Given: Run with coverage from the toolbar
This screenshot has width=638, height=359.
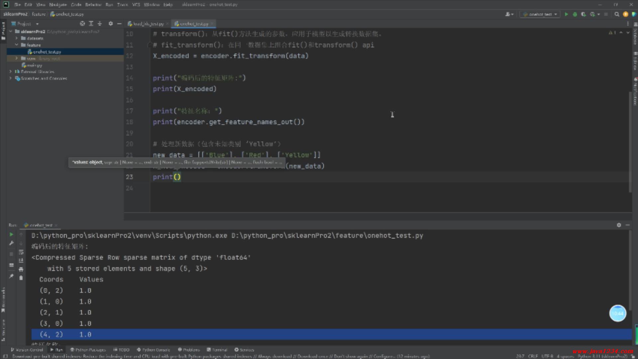Looking at the screenshot, I should pos(583,14).
